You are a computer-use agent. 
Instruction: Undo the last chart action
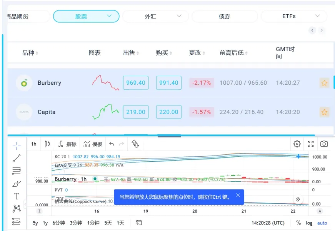(112, 144)
